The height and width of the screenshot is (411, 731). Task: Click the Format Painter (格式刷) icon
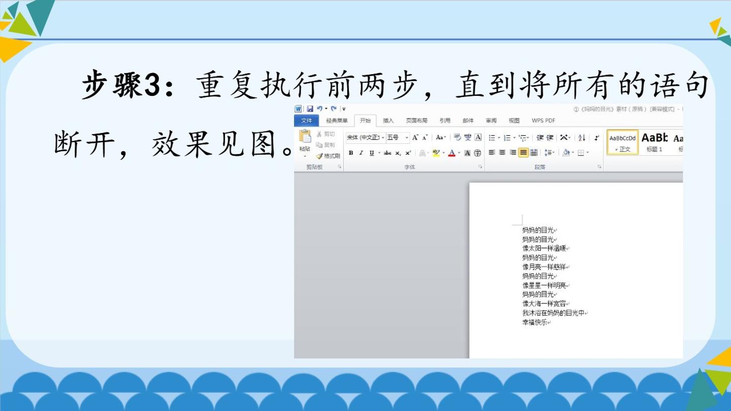[328, 156]
